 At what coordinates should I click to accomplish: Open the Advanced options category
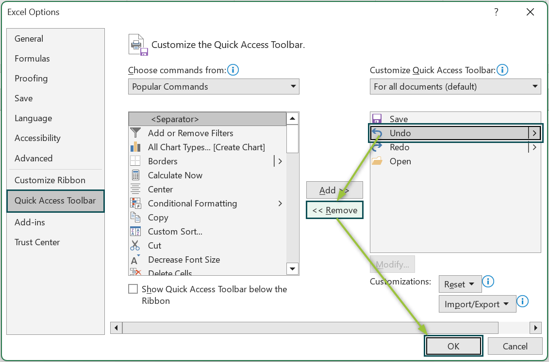[x=56, y=158]
